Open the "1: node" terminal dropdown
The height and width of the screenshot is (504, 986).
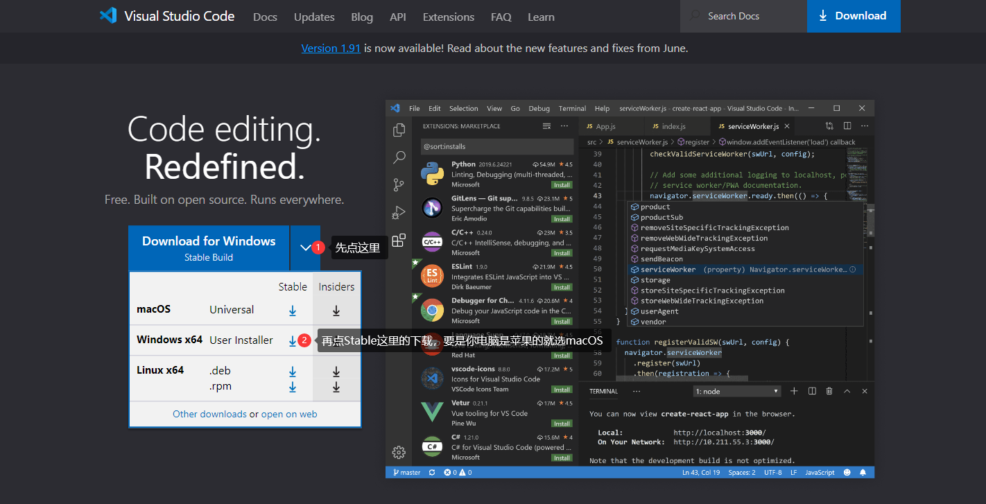pyautogui.click(x=738, y=392)
